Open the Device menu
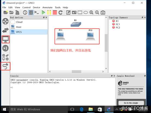Screen dimensions: 151x113 [36, 8]
